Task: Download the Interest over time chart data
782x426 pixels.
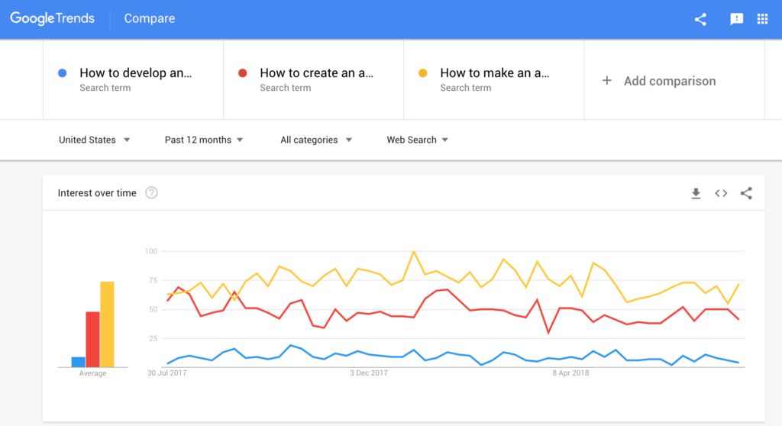Action: coord(696,193)
